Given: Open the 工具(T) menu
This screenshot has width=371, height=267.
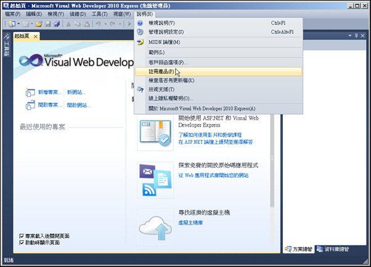Looking at the screenshot, I should pos(99,14).
